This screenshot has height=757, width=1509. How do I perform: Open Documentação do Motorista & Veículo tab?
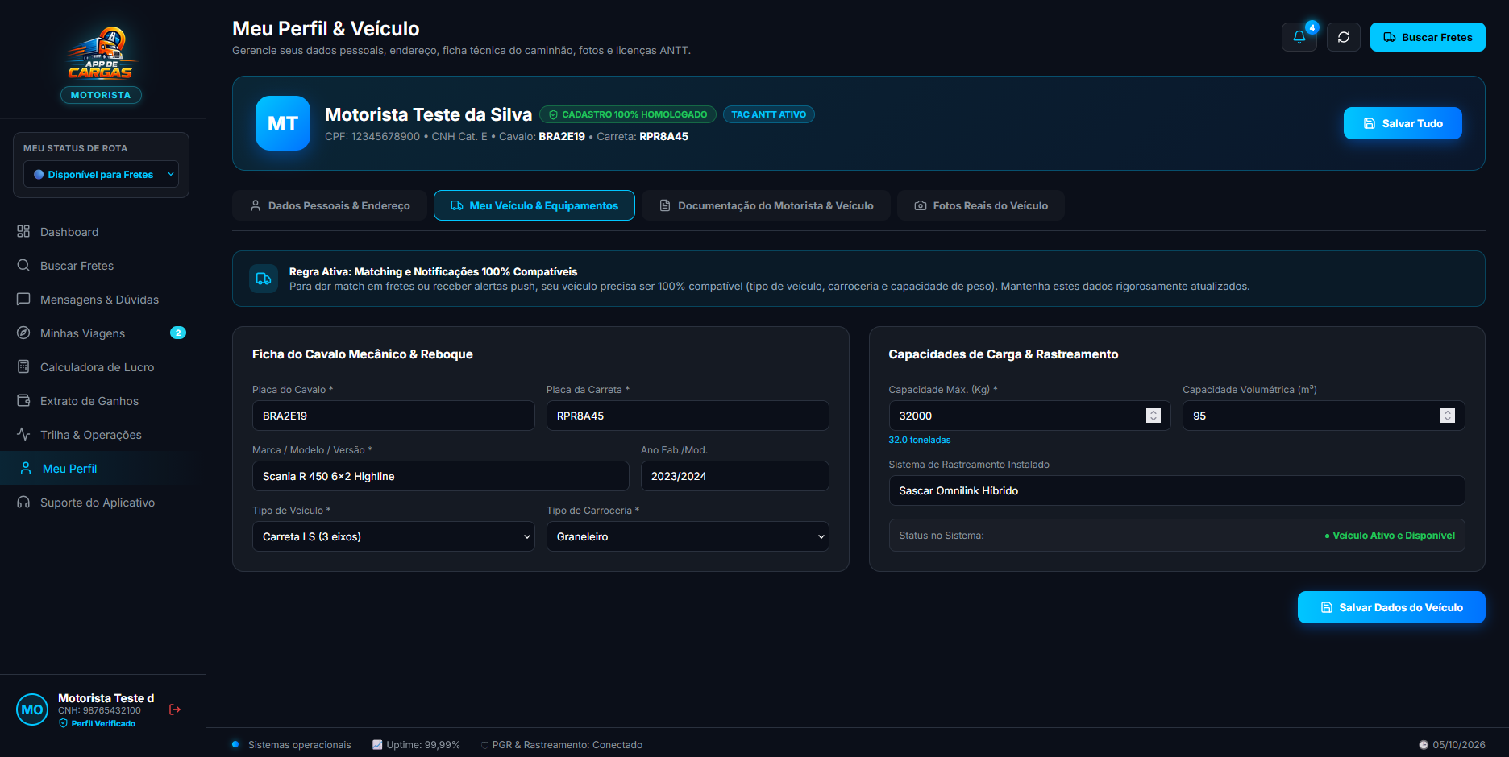click(767, 205)
